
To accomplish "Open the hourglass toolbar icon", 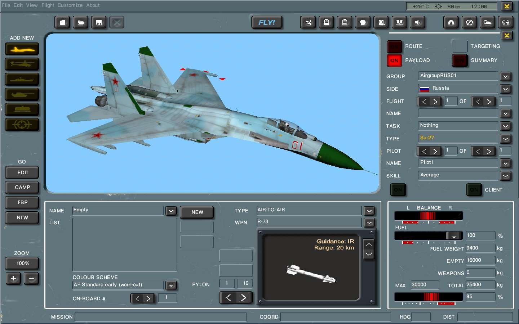I will tap(308, 22).
